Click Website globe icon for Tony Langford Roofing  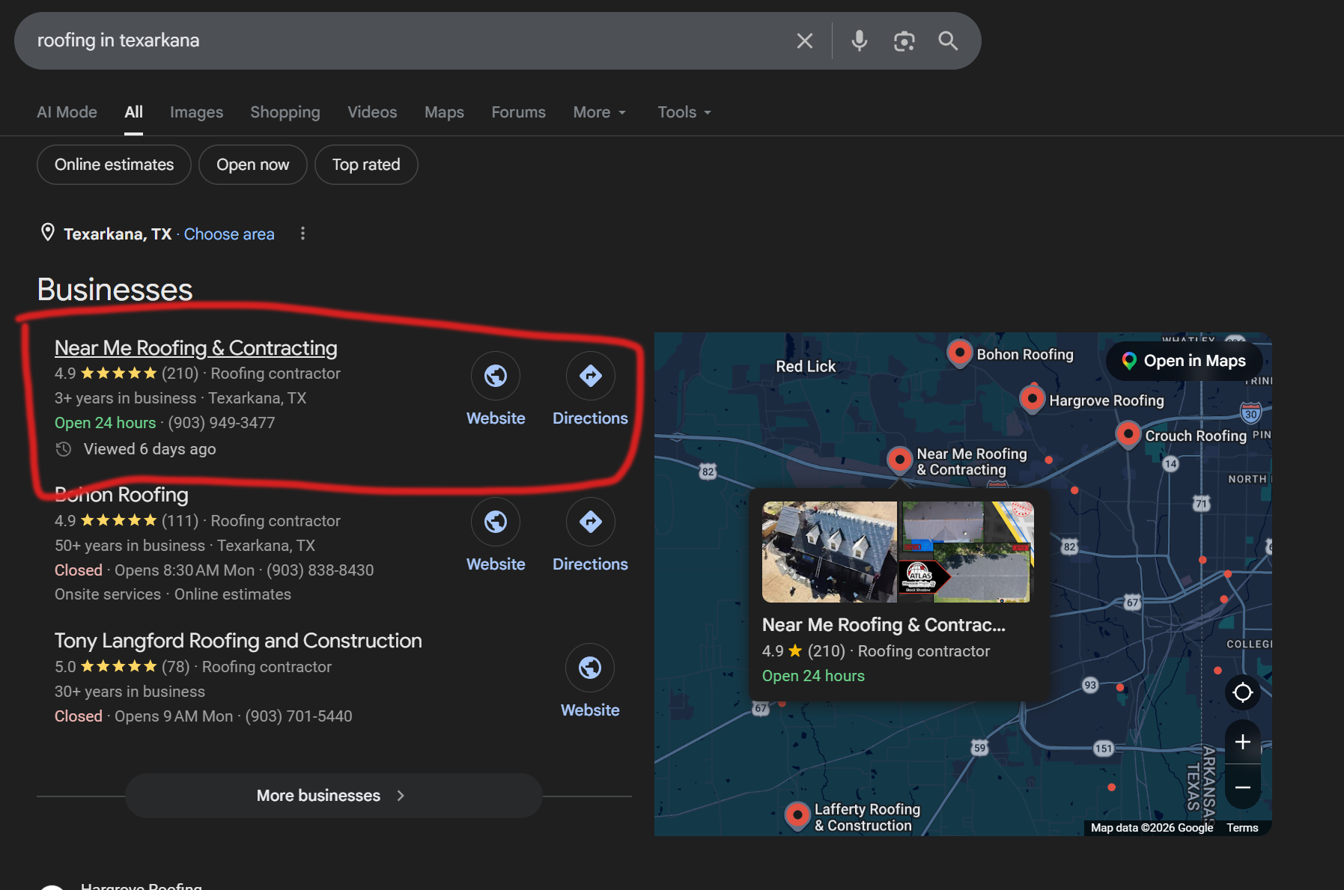590,668
